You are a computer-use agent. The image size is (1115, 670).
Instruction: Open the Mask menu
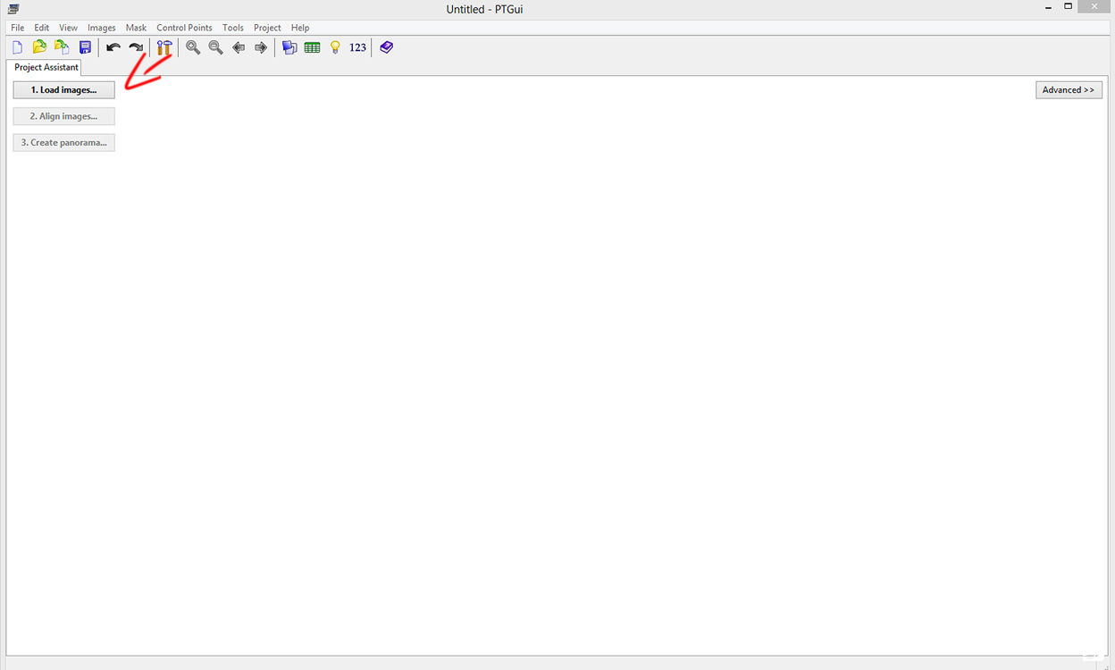[136, 28]
